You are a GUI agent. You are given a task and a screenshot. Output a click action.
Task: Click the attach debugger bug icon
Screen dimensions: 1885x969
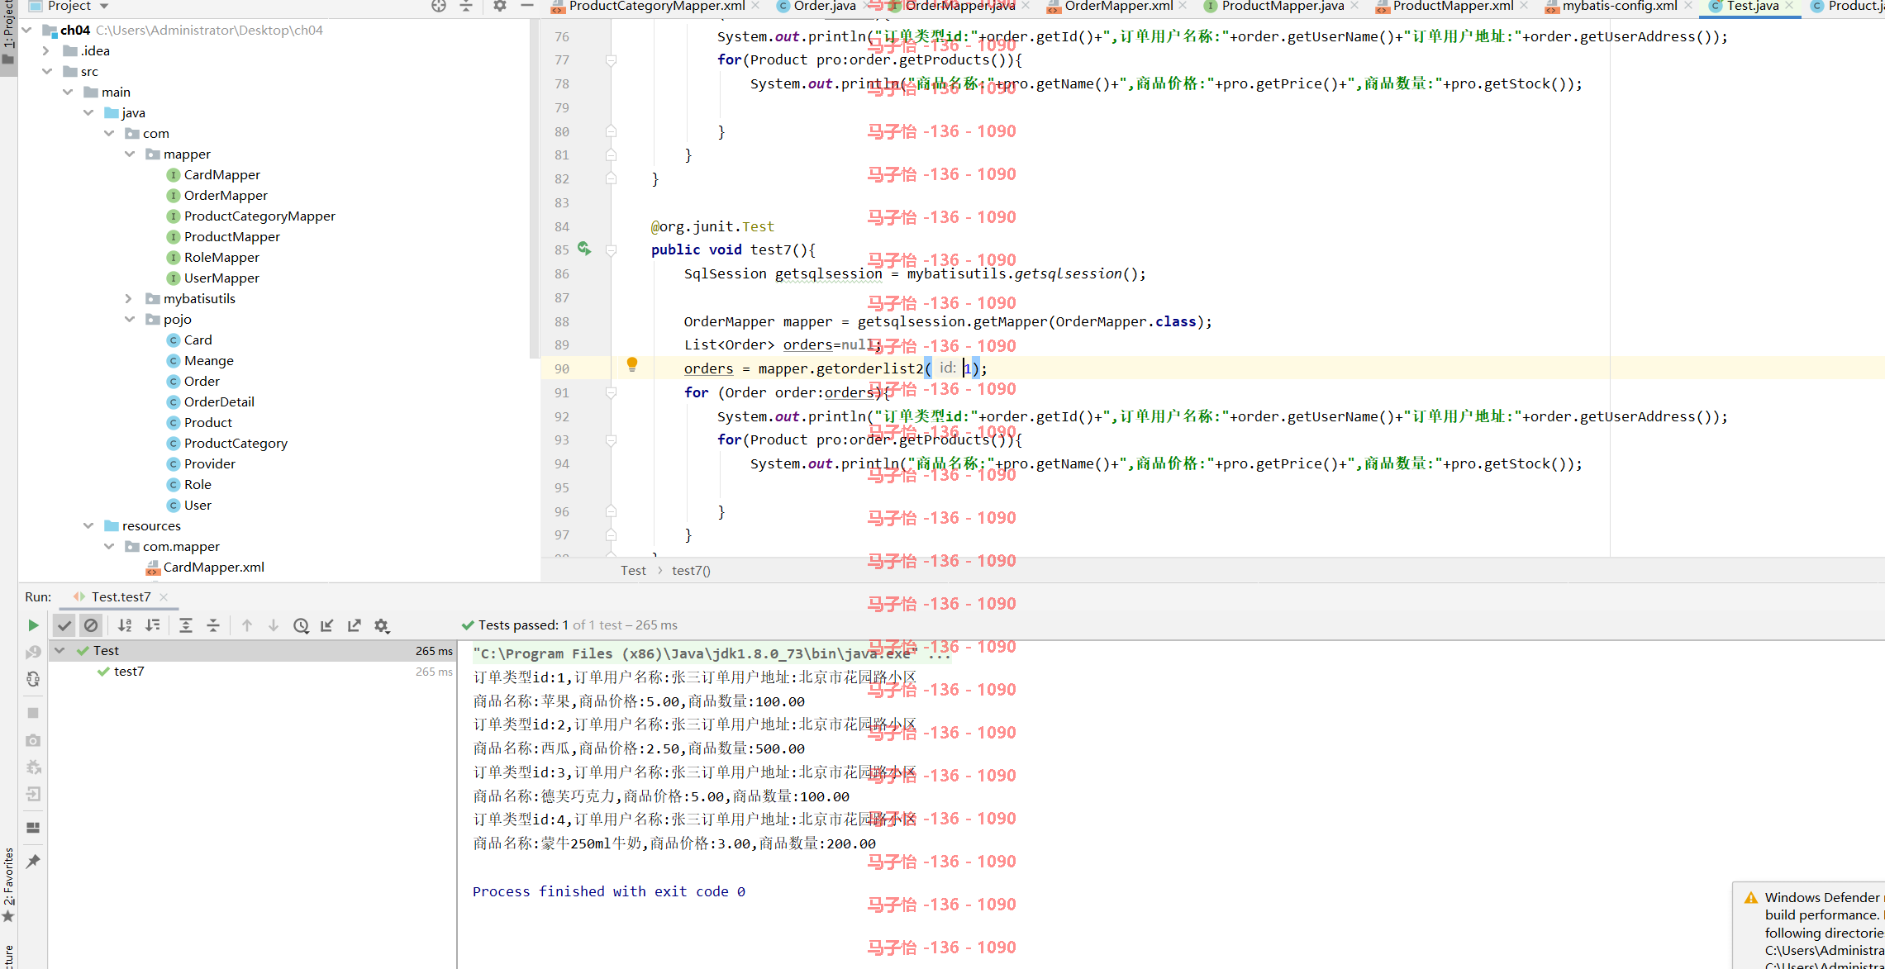33,767
